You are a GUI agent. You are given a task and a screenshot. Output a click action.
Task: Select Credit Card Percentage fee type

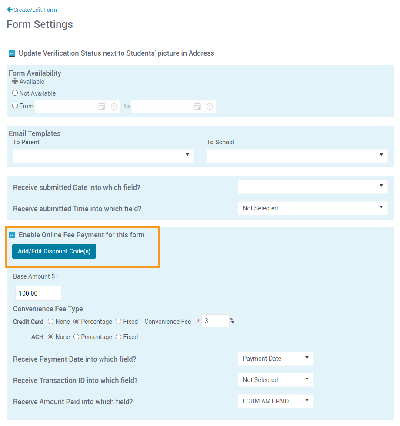[x=77, y=322]
